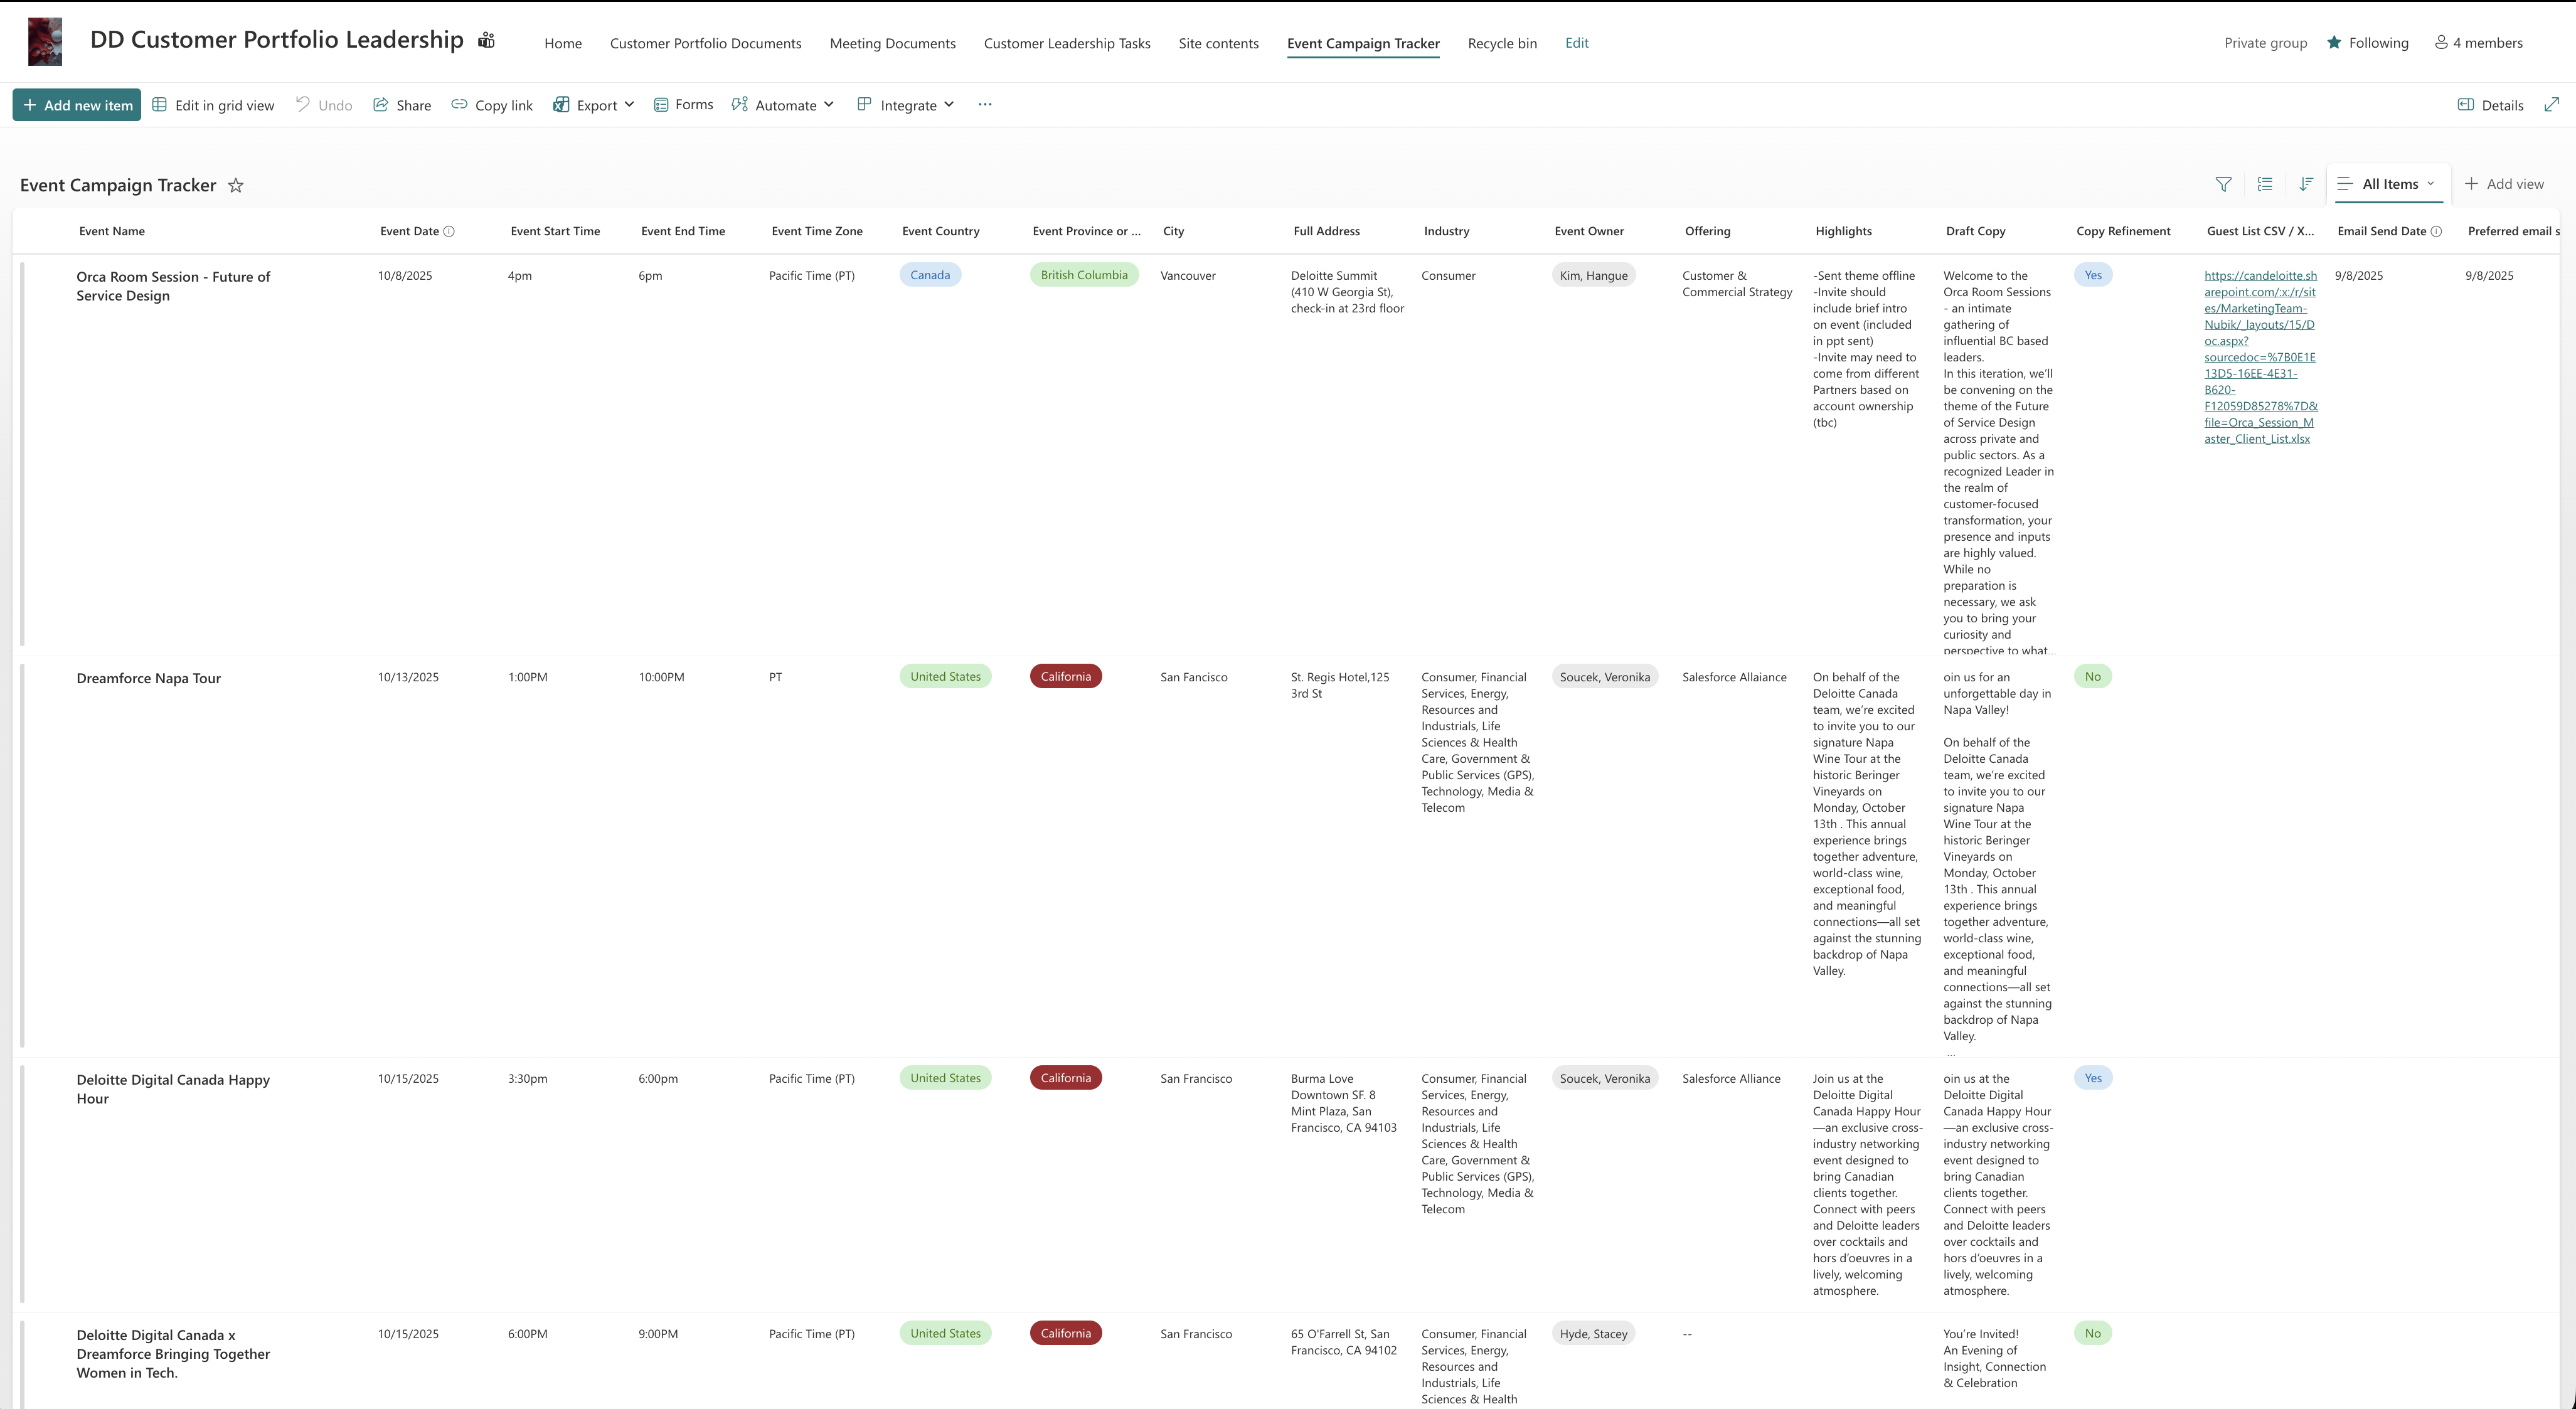Click the Undo command

324,105
